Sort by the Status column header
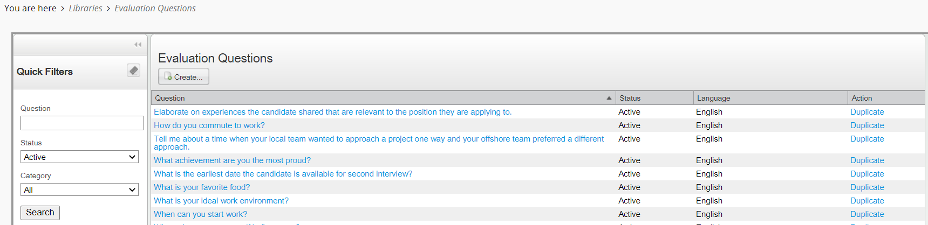The height and width of the screenshot is (225, 928). [630, 98]
